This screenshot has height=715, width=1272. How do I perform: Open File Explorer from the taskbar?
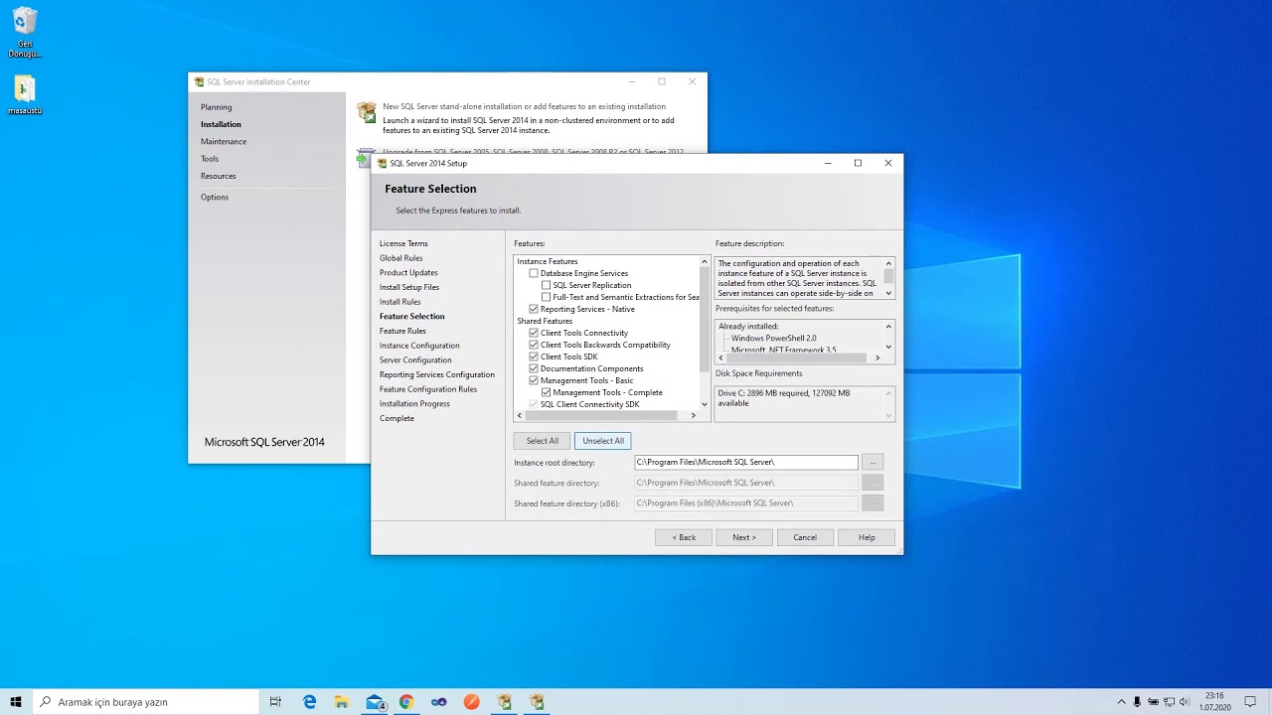(x=341, y=702)
